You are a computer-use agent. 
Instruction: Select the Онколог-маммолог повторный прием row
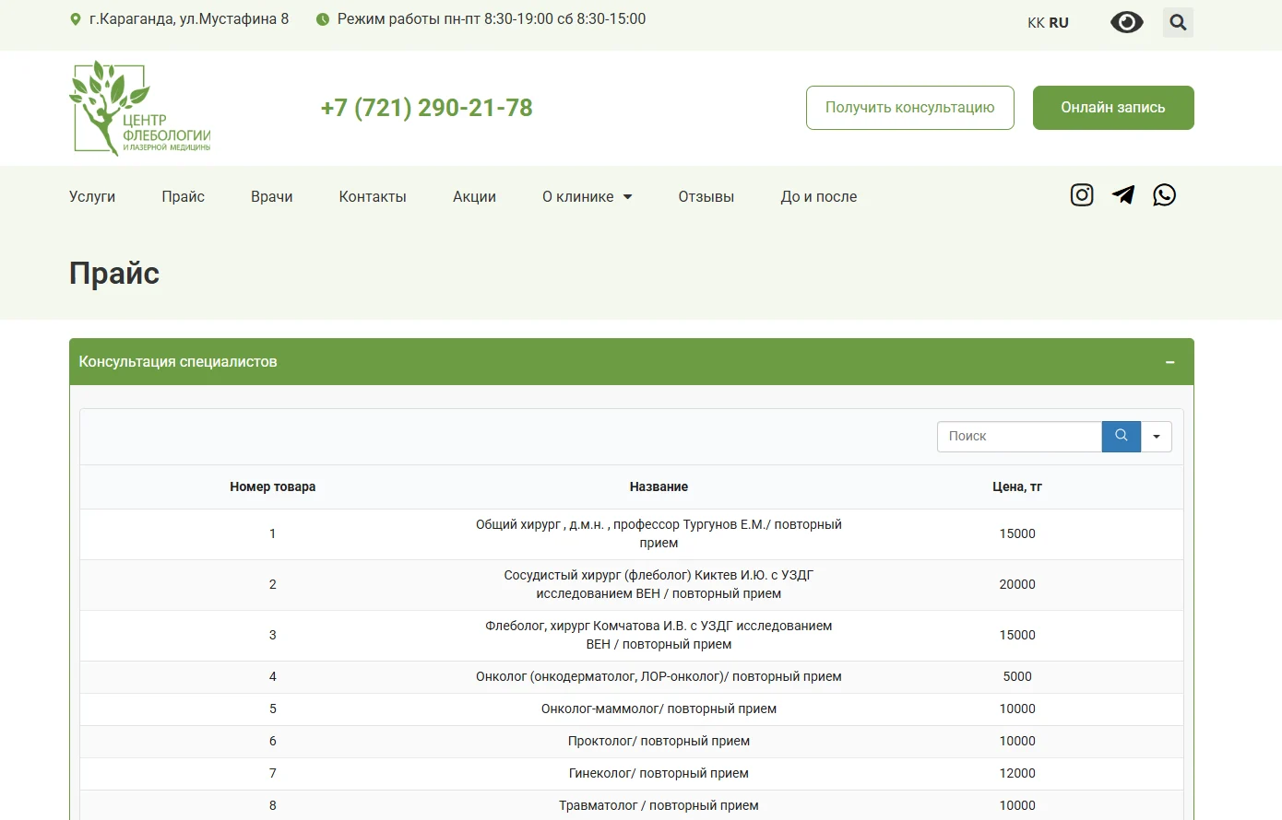(x=632, y=709)
